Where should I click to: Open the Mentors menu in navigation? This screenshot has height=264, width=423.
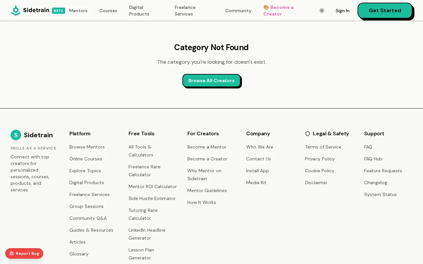point(78,11)
